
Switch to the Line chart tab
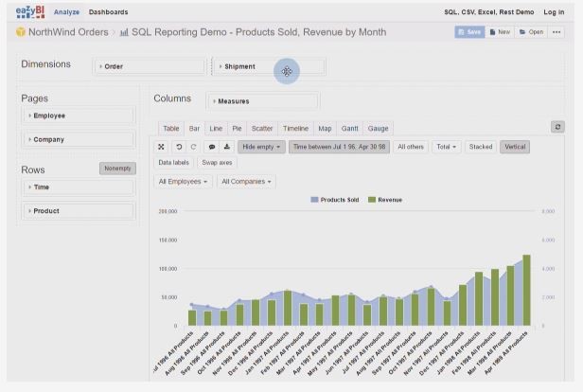point(216,129)
